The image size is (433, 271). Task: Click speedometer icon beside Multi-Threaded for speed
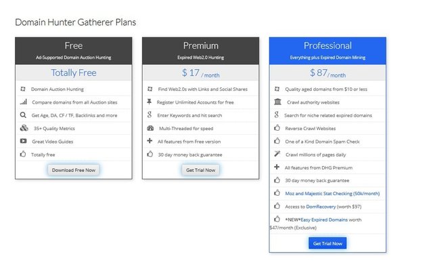coord(150,128)
